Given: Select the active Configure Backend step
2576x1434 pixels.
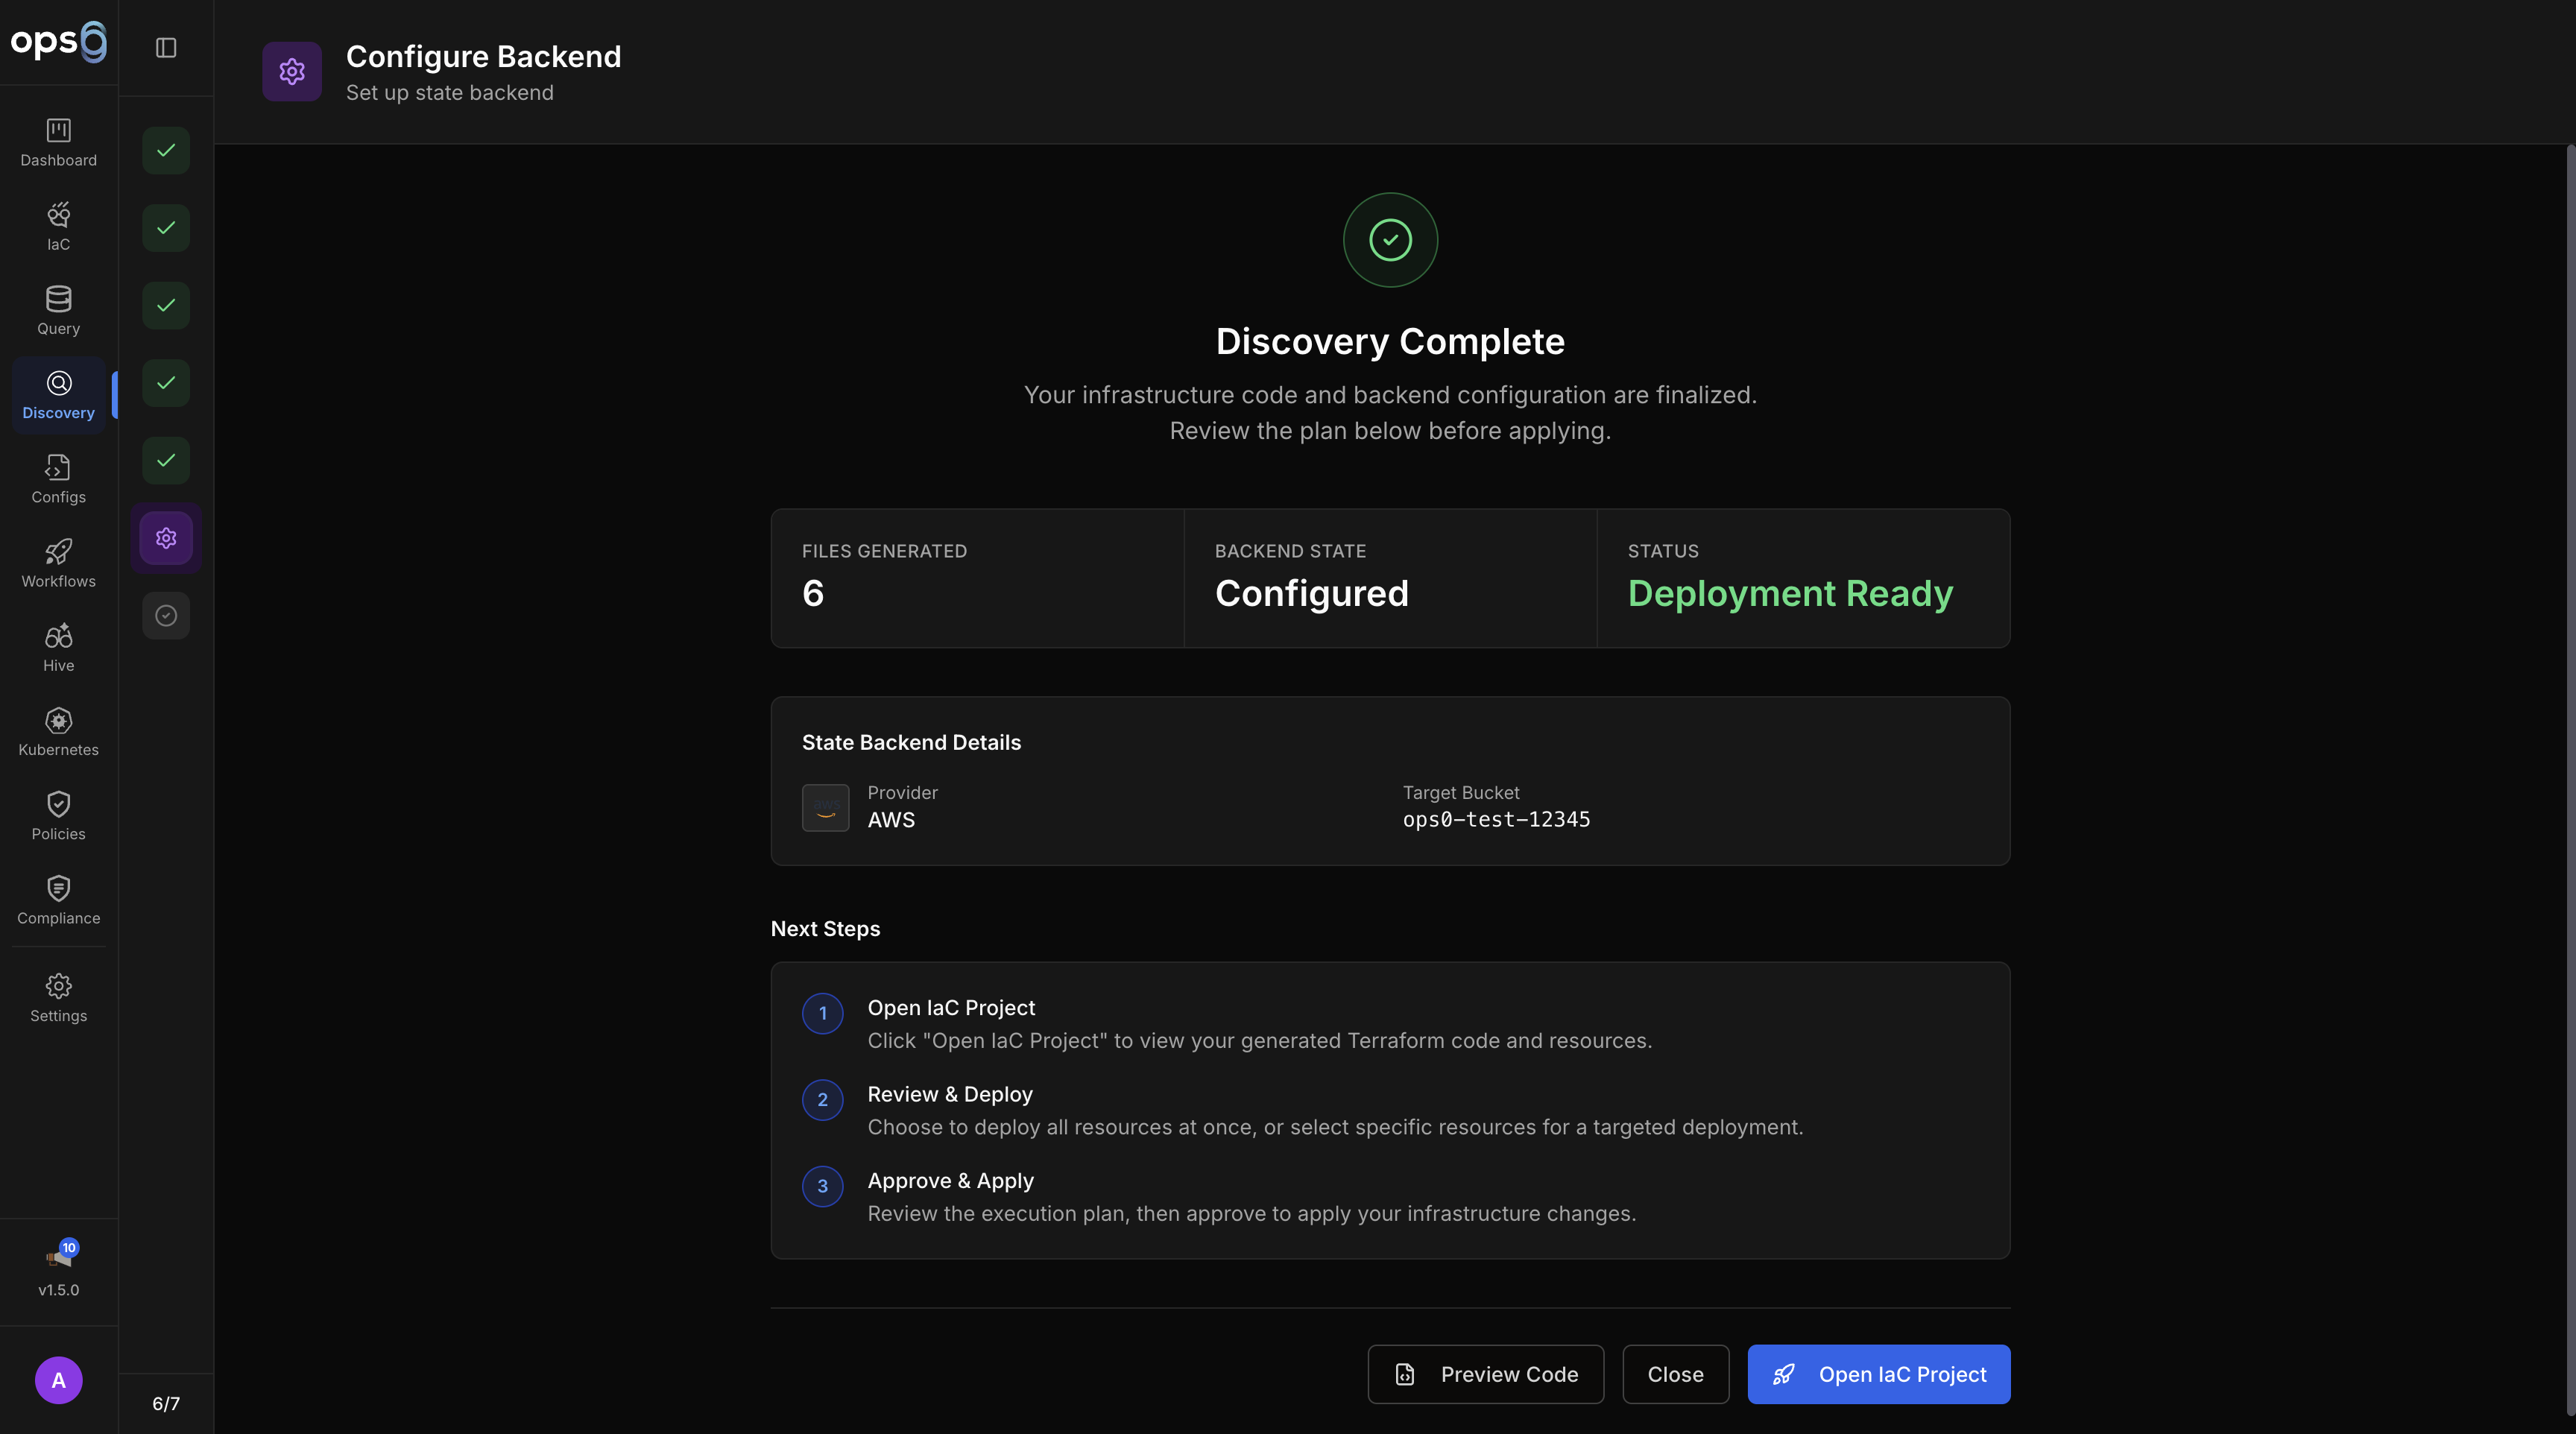Looking at the screenshot, I should (166, 538).
